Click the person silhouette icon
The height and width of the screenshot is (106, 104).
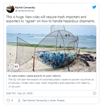(x=19, y=101)
